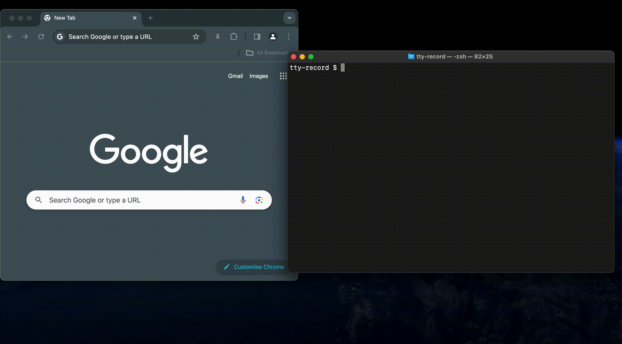Close the New Tab tab

click(135, 18)
